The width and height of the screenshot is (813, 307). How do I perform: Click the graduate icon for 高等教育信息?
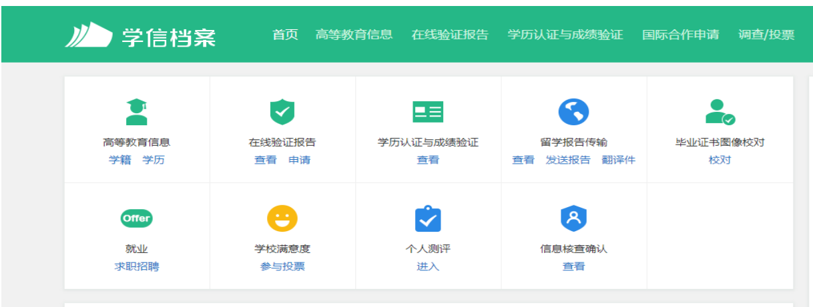coord(137,112)
